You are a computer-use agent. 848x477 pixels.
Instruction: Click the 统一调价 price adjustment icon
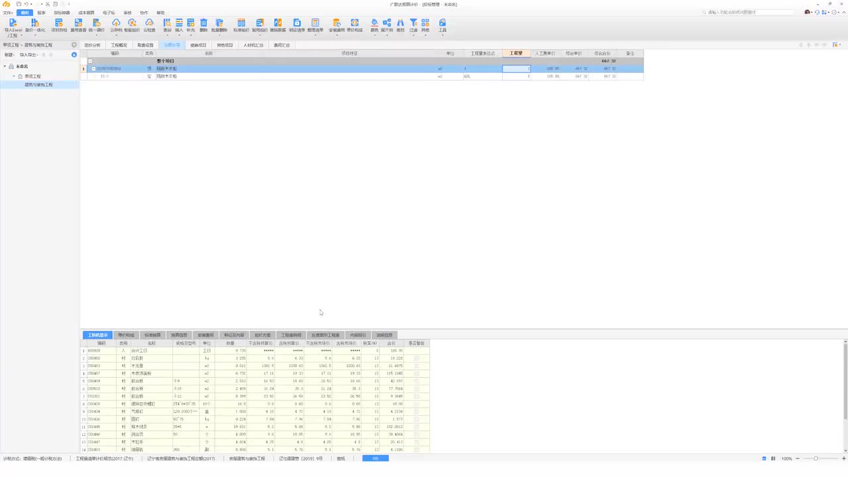97,26
